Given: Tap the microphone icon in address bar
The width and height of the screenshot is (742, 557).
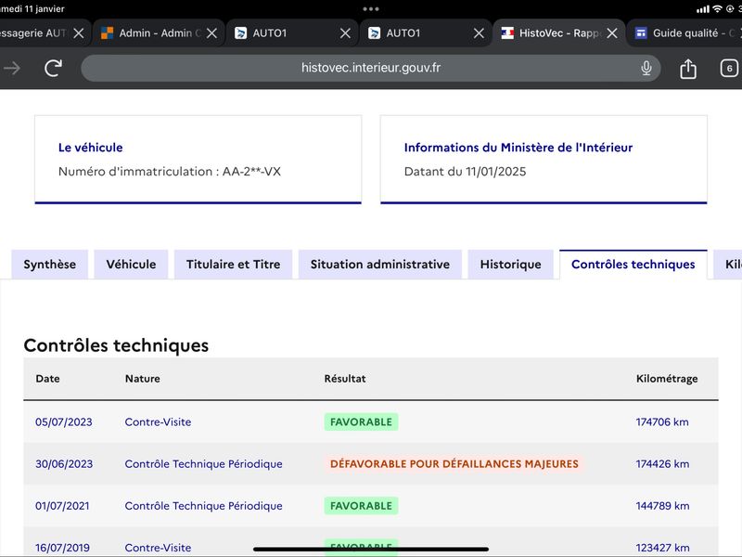Looking at the screenshot, I should point(646,68).
